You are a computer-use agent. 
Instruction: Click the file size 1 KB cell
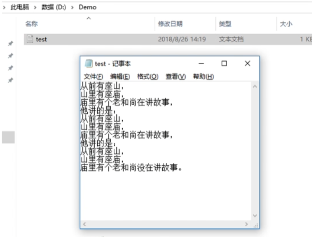click(x=306, y=39)
